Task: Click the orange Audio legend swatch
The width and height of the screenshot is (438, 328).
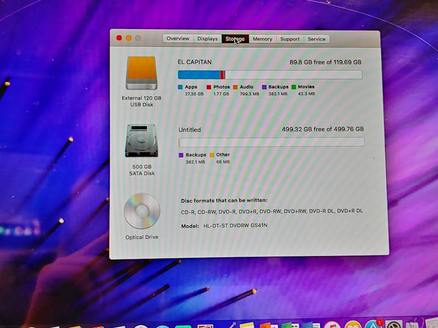Action: pyautogui.click(x=235, y=87)
